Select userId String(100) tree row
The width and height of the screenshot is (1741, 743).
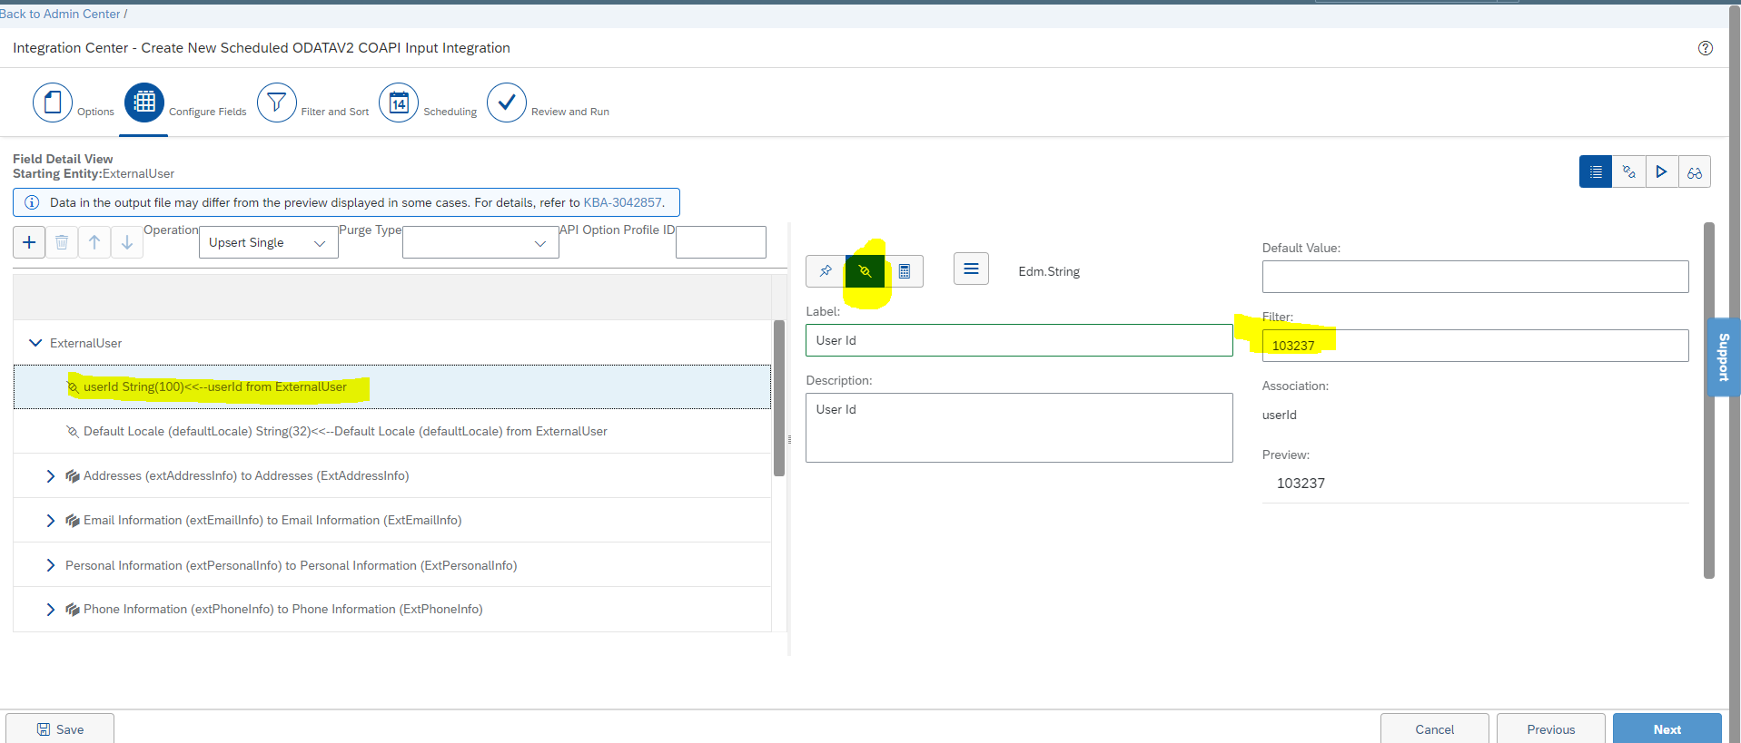click(x=392, y=387)
